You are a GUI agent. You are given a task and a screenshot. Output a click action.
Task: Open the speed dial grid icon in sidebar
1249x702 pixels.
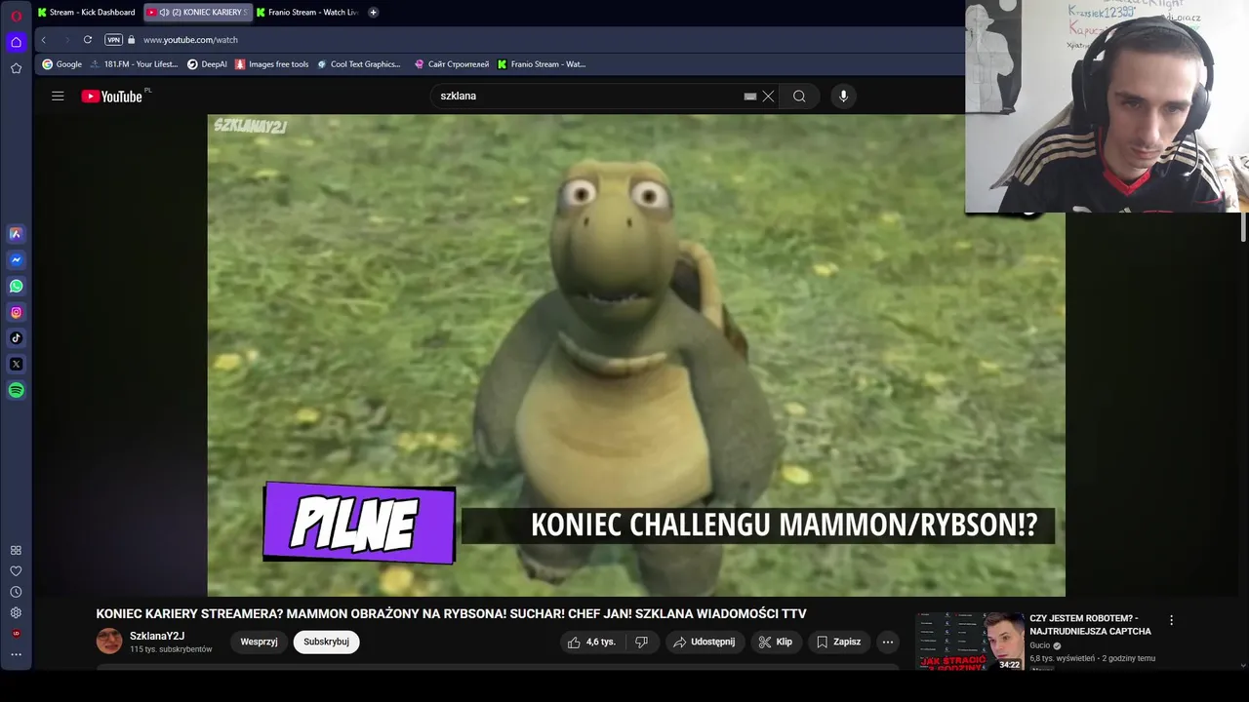17,550
